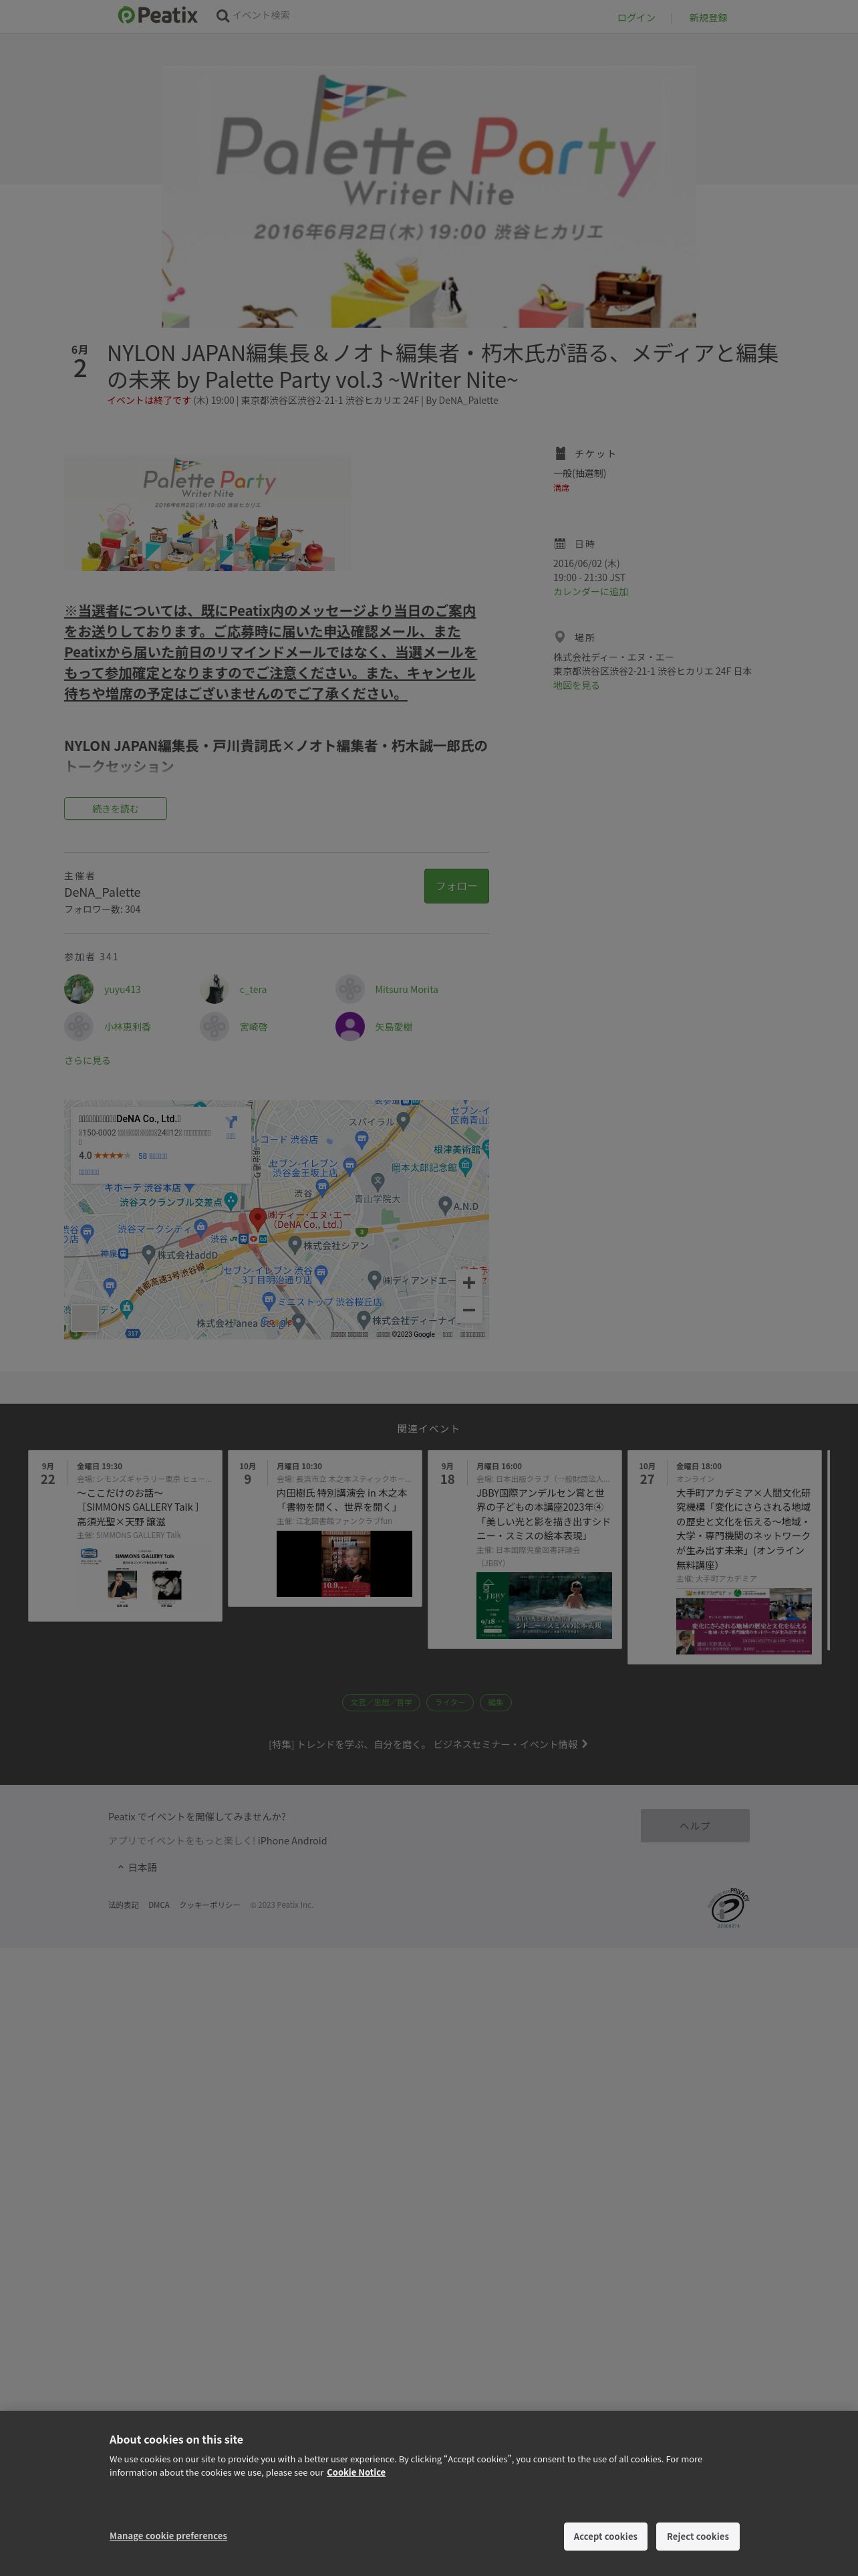
Task: Click the ticket icon beside チケット
Action: coord(561,453)
